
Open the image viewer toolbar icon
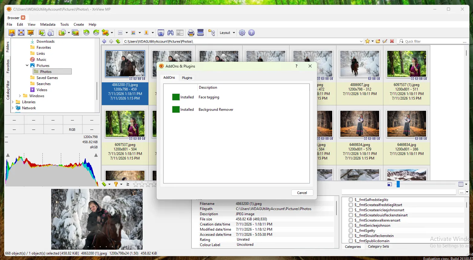click(12, 33)
